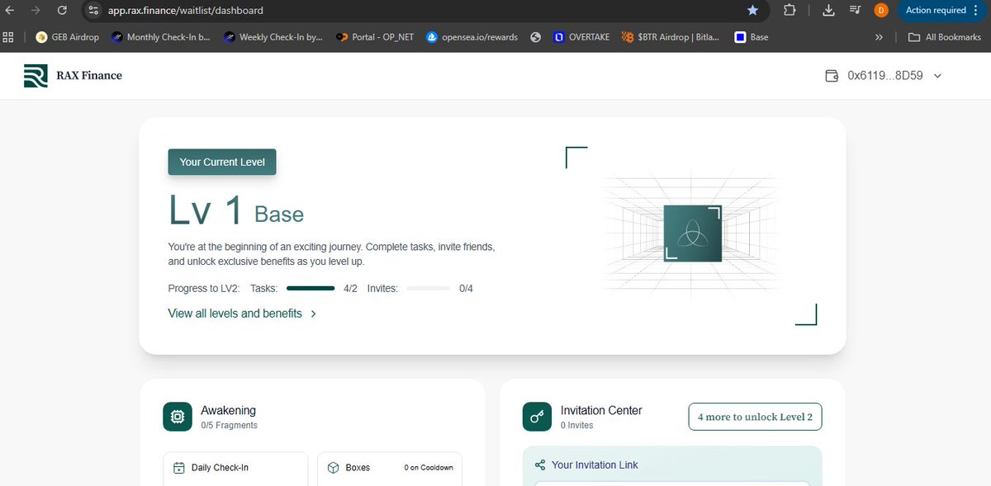Open All Bookmarks folder
This screenshot has height=486, width=991.
coord(945,37)
